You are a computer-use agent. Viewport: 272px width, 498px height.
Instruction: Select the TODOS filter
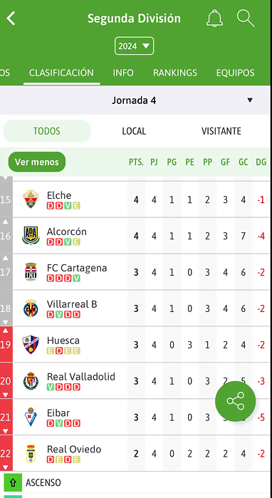(47, 131)
